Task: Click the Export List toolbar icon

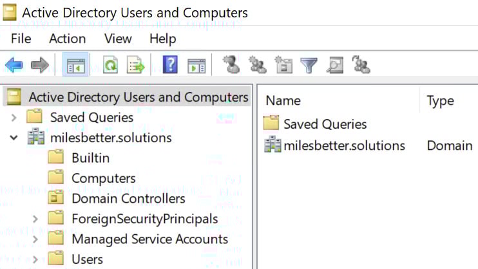Action: 135,64
